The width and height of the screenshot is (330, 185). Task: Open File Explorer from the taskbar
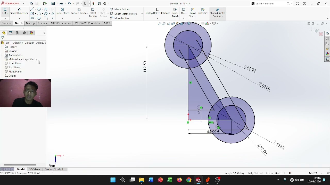point(142,180)
